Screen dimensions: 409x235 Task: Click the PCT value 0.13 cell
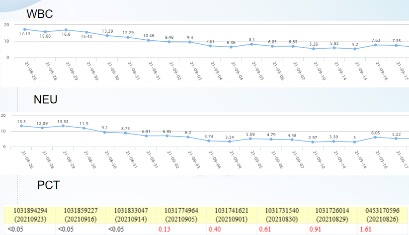point(164,230)
